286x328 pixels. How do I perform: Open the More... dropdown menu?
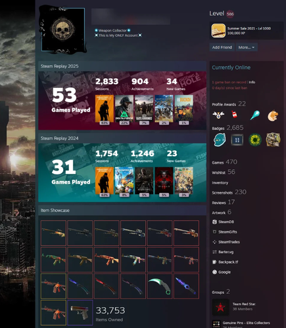click(247, 47)
